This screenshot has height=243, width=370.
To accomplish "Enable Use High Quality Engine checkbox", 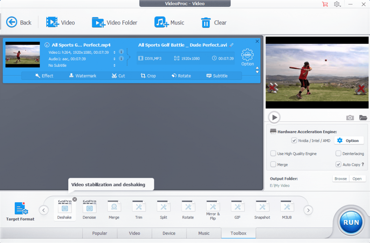I will 273,154.
